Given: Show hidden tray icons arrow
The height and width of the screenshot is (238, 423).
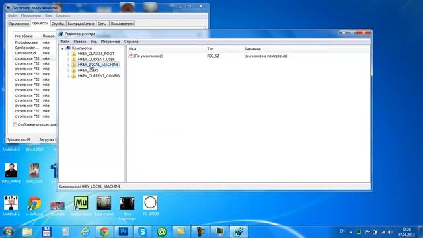Looking at the screenshot, I should point(351,232).
